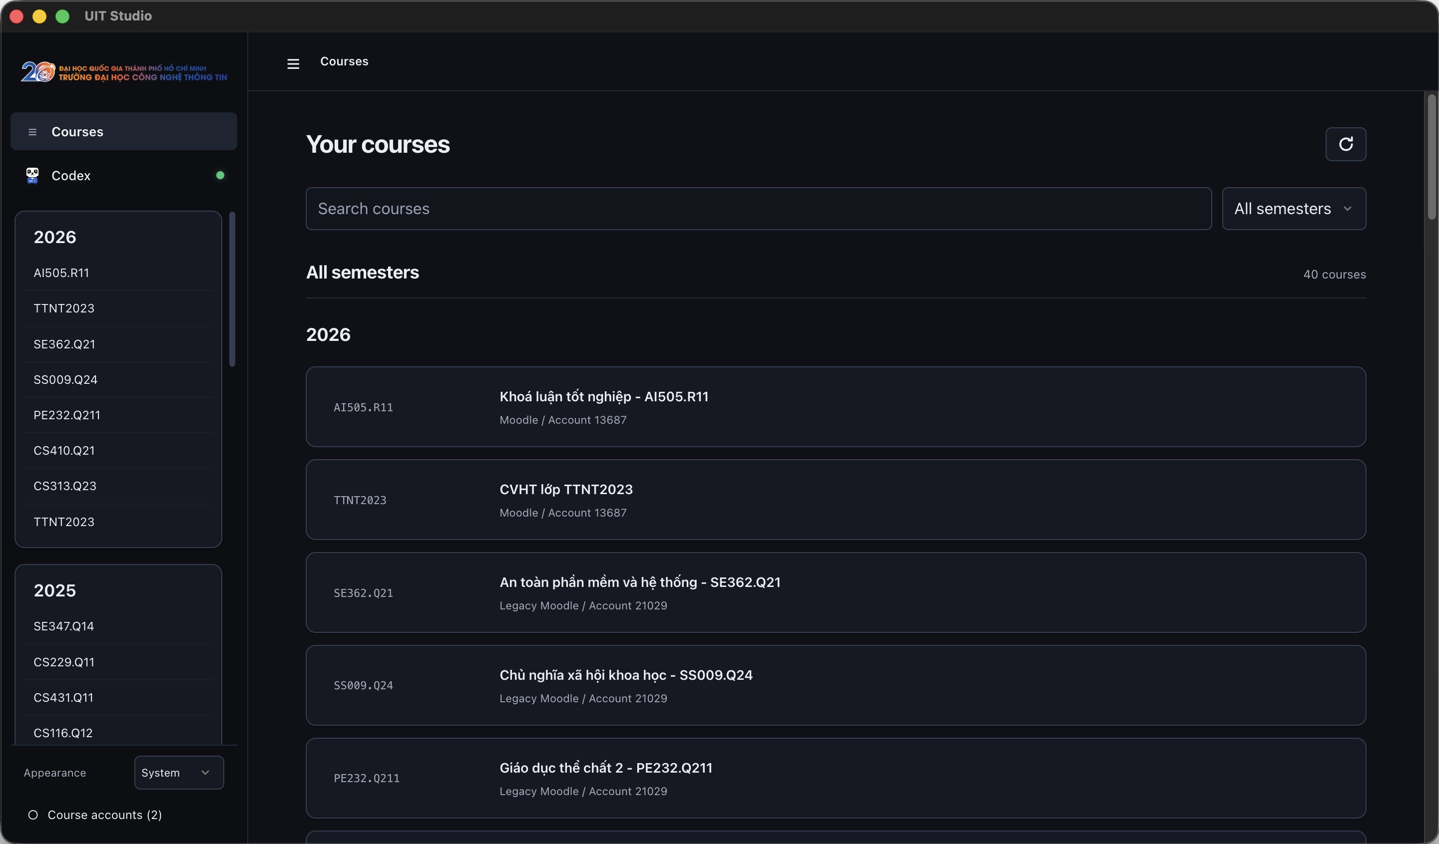Click the list icon beside Courses in sidebar
This screenshot has height=844, width=1439.
32,132
